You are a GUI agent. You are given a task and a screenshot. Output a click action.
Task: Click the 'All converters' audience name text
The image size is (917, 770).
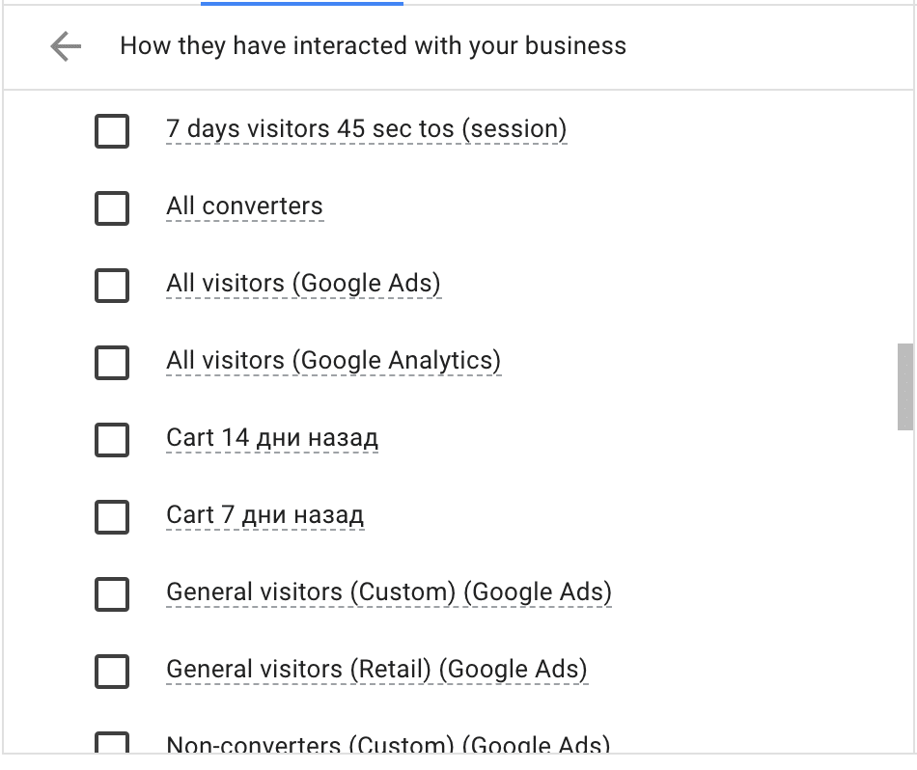pos(244,206)
